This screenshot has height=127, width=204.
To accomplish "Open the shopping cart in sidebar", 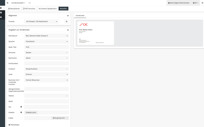I will (1, 17).
